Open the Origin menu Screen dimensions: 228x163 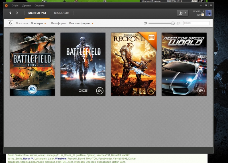tap(15, 5)
